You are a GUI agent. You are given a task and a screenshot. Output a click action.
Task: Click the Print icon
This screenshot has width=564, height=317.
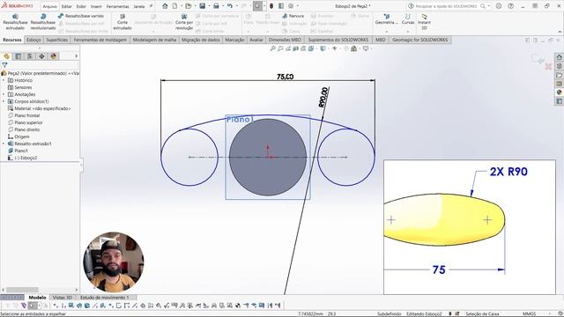[216, 6]
